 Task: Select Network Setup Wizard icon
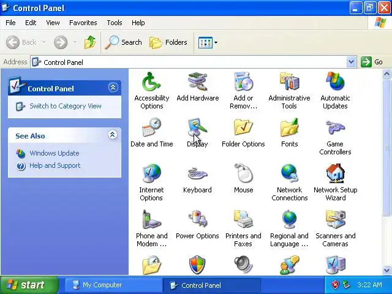tap(335, 173)
